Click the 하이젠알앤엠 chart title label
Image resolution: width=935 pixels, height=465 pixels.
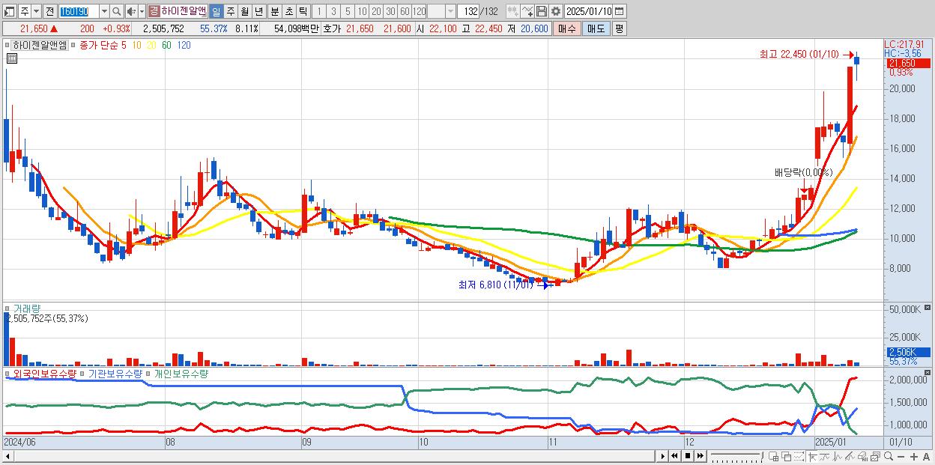39,45
